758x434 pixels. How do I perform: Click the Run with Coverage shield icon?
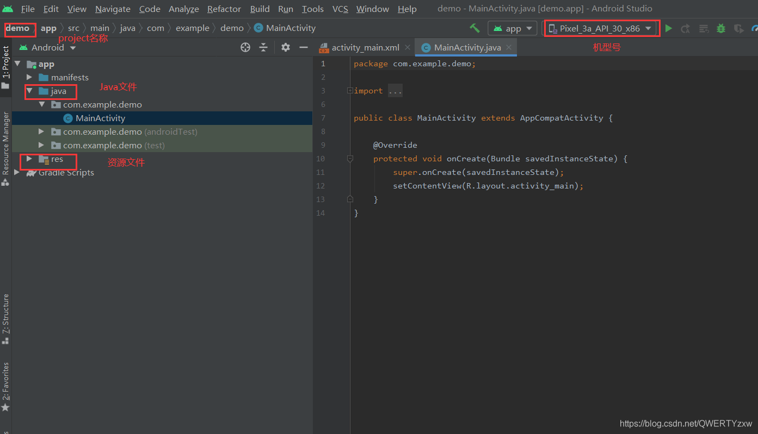pyautogui.click(x=738, y=28)
